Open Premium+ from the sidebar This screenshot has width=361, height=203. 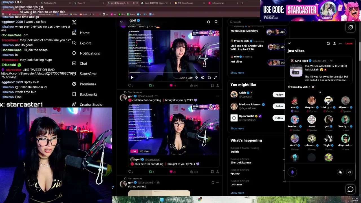tap(84, 84)
